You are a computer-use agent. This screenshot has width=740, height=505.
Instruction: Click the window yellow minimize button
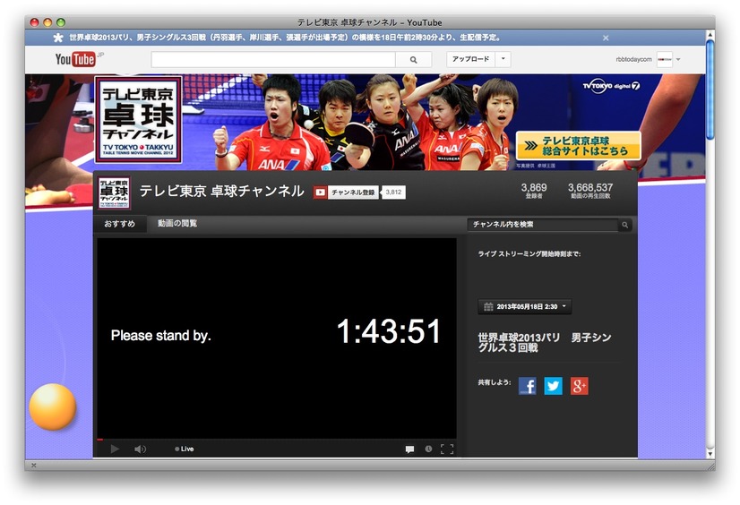[x=47, y=22]
